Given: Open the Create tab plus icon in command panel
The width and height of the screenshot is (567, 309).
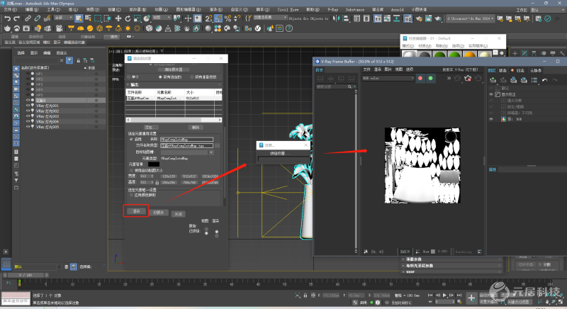Looking at the screenshot, I should point(515,53).
